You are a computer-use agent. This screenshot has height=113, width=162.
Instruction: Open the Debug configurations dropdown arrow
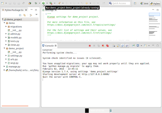(39, 3)
